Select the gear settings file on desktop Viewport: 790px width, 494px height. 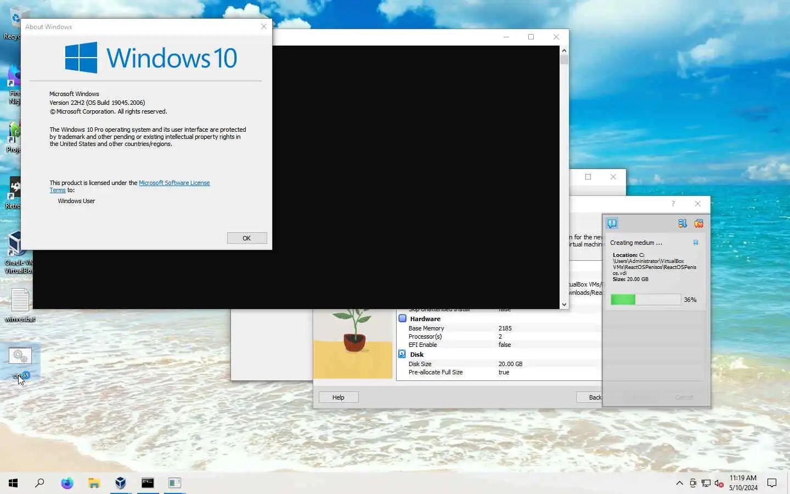(x=20, y=362)
